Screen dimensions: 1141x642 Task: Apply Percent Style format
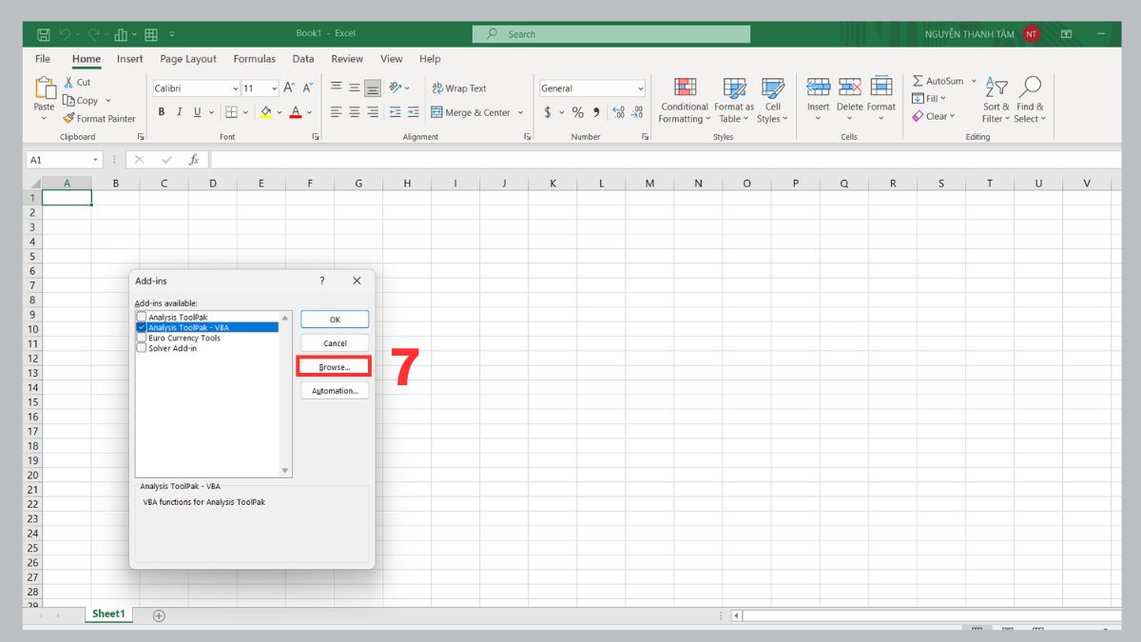coord(577,112)
